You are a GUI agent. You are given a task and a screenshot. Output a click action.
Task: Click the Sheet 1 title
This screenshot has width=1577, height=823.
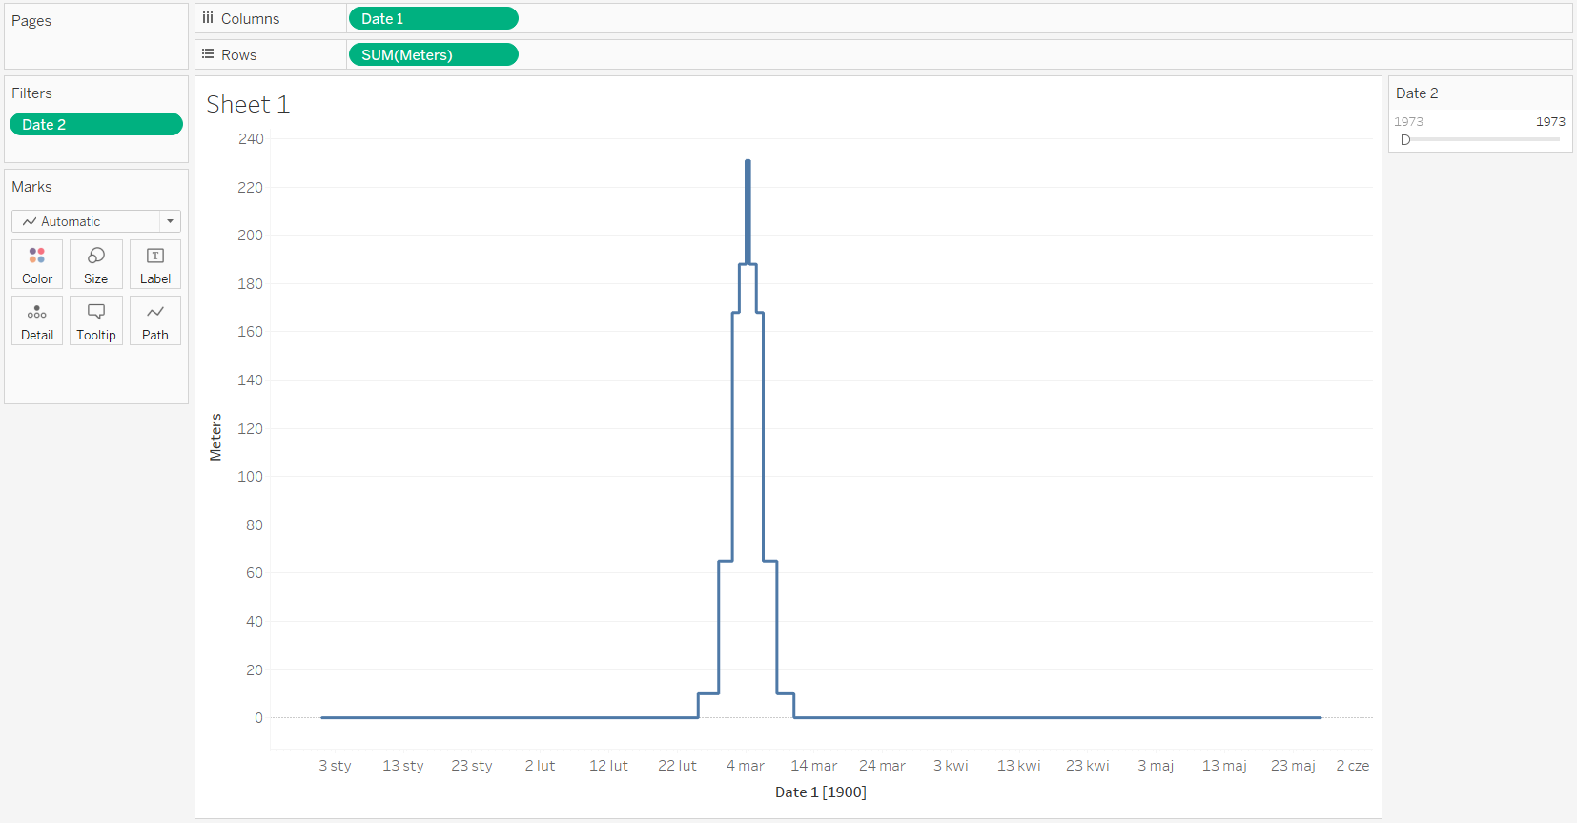pyautogui.click(x=248, y=104)
